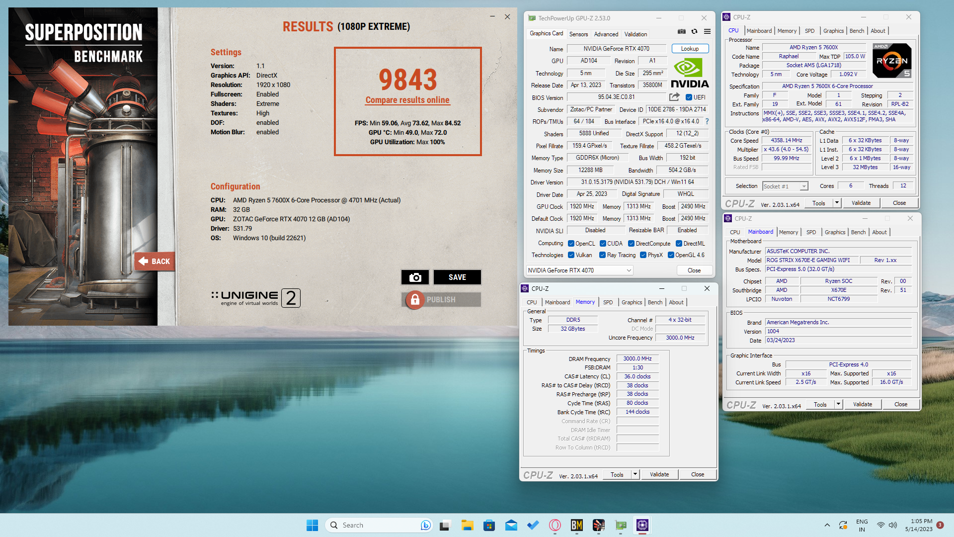Click the PUBLISH button in Superposition
Viewport: 954px width, 537px height.
[441, 300]
